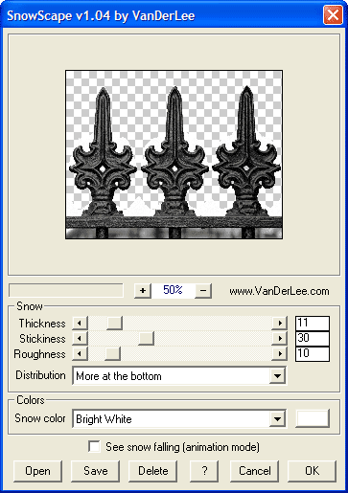Click the Open preset button
Image resolution: width=348 pixels, height=493 pixels.
(x=37, y=471)
